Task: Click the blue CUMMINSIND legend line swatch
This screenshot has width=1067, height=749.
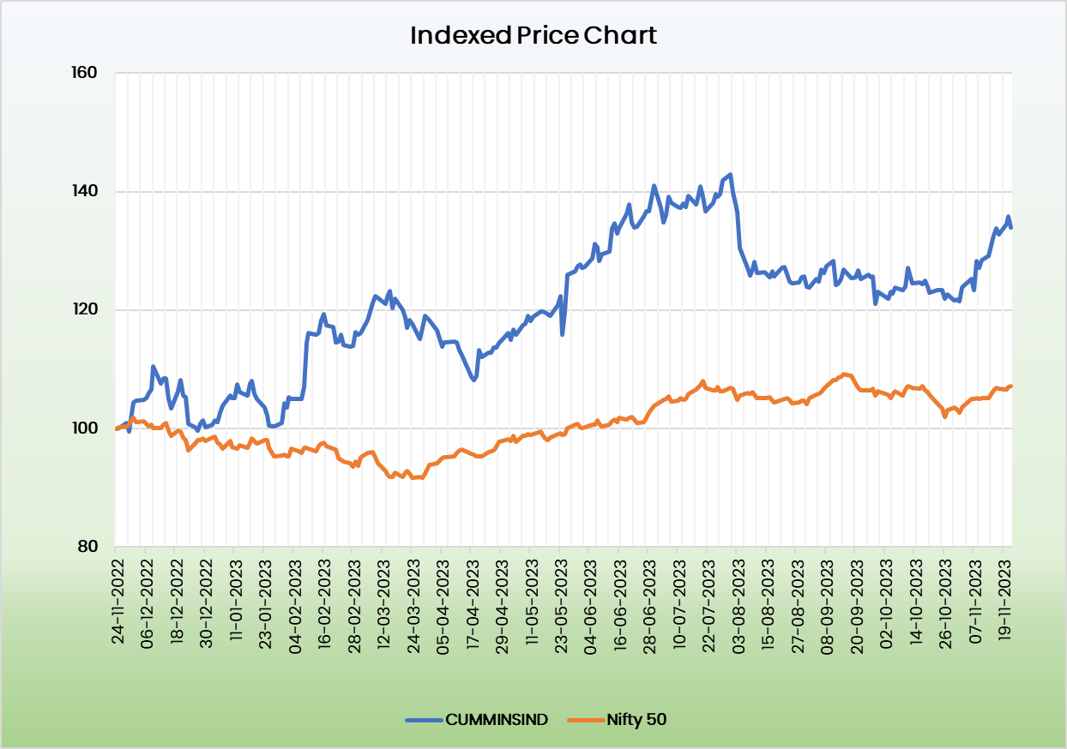Action: 424,720
